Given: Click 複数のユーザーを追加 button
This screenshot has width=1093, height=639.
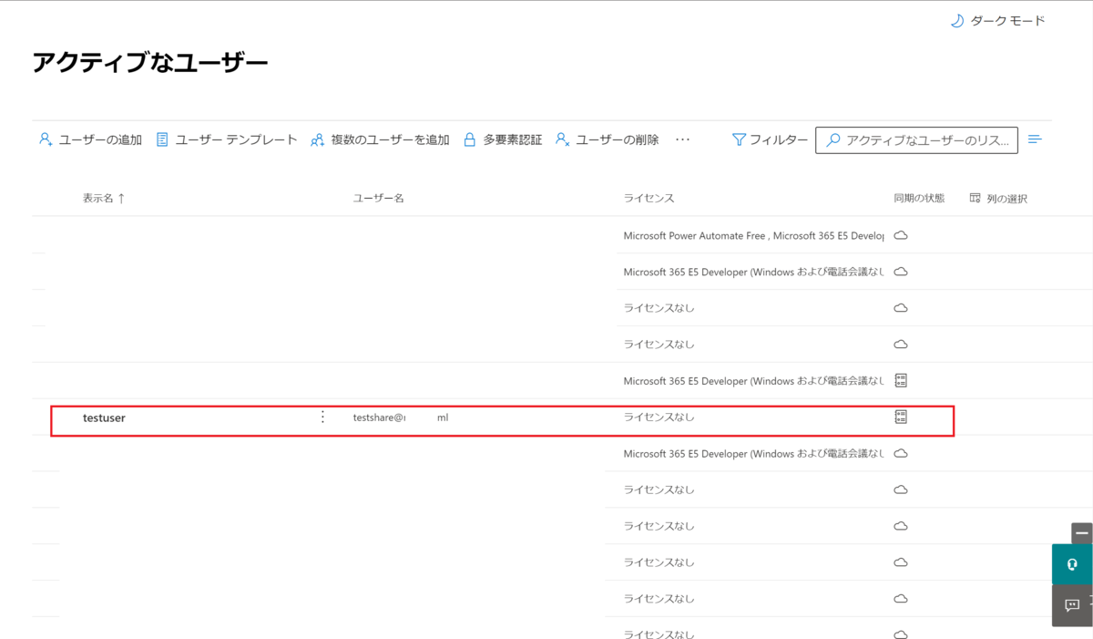Looking at the screenshot, I should pos(380,139).
